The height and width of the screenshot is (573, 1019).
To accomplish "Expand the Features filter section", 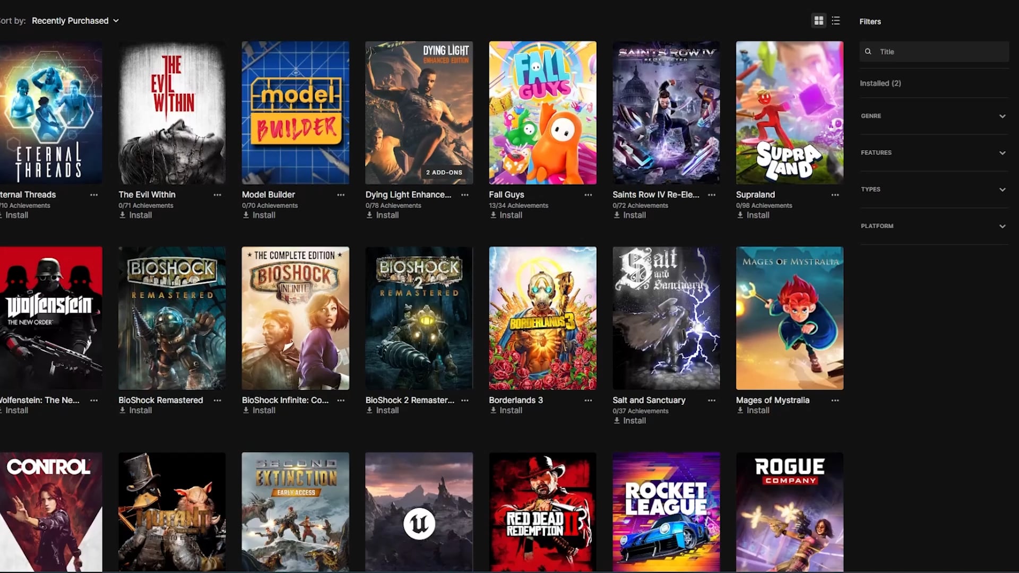I will tap(934, 153).
